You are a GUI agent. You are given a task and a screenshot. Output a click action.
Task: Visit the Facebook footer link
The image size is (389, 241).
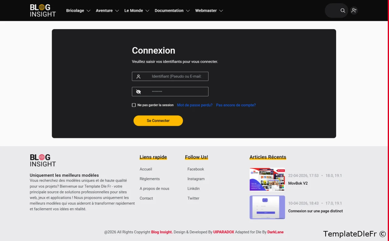click(196, 169)
